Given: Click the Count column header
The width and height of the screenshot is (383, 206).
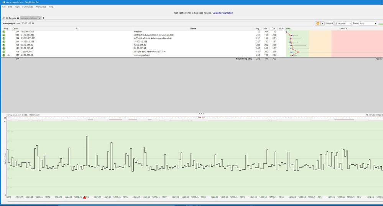Looking at the screenshot, I should (15, 29).
